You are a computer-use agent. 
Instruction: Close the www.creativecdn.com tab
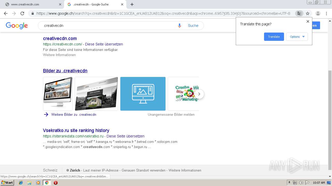[x=60, y=4]
